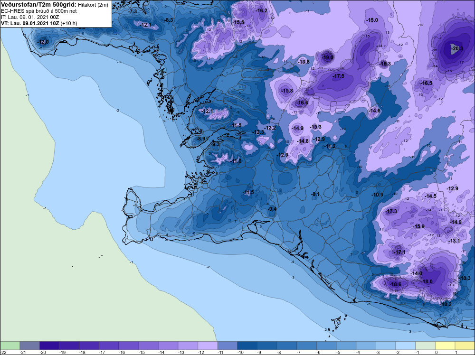The image size is (475, 355).
Task: Click the yellow legend swatch labeled 1
Action: [465, 346]
